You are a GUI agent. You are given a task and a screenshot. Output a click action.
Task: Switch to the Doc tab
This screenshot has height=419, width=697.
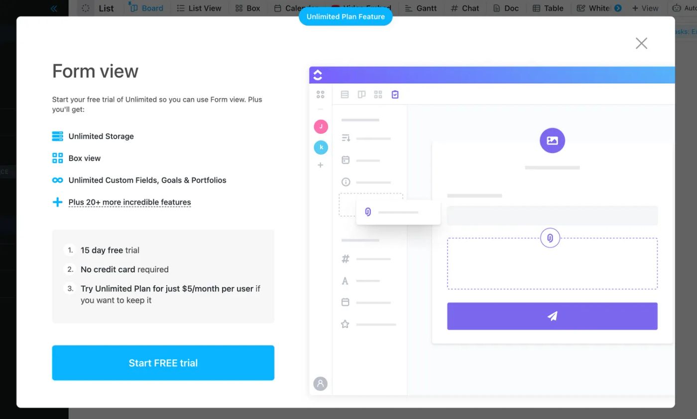point(506,8)
